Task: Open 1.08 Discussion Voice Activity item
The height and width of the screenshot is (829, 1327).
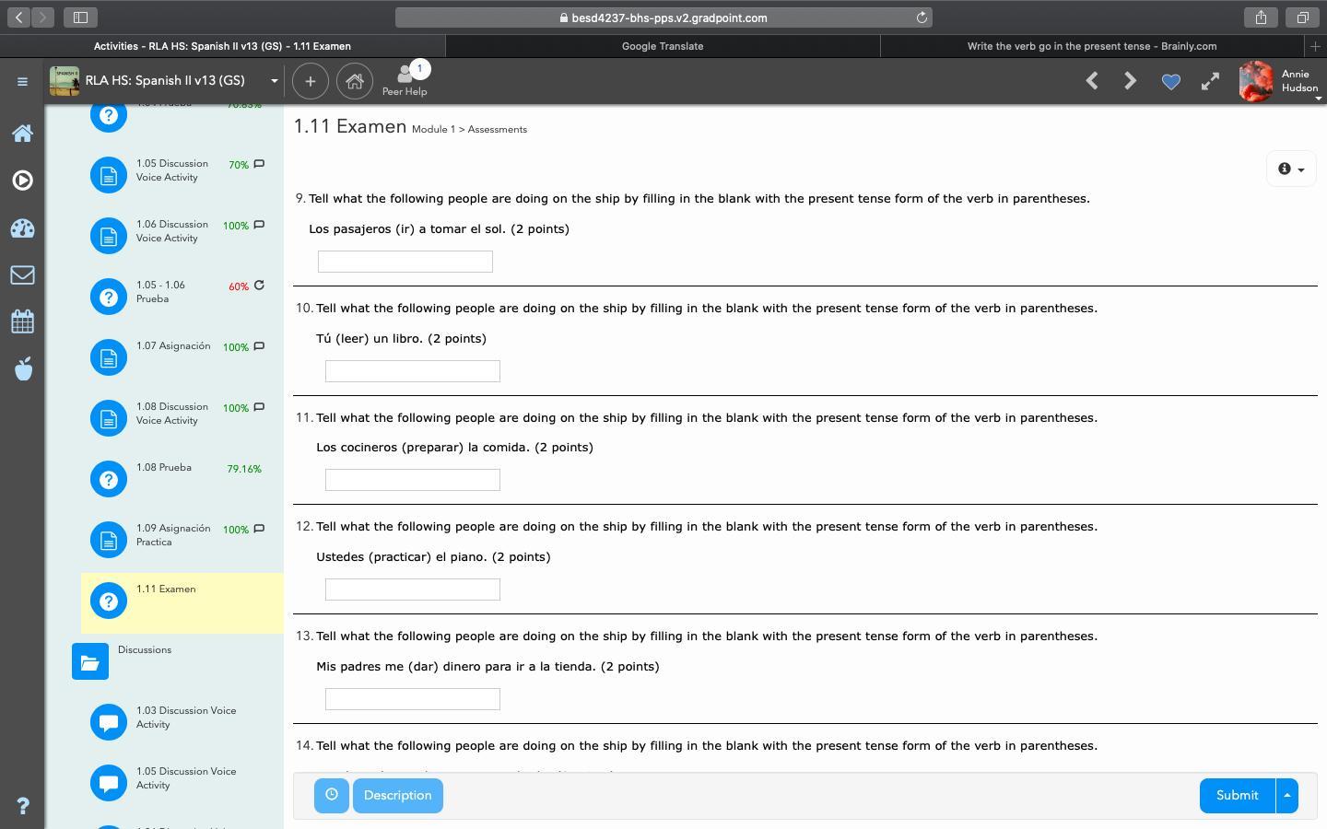Action: [182, 418]
